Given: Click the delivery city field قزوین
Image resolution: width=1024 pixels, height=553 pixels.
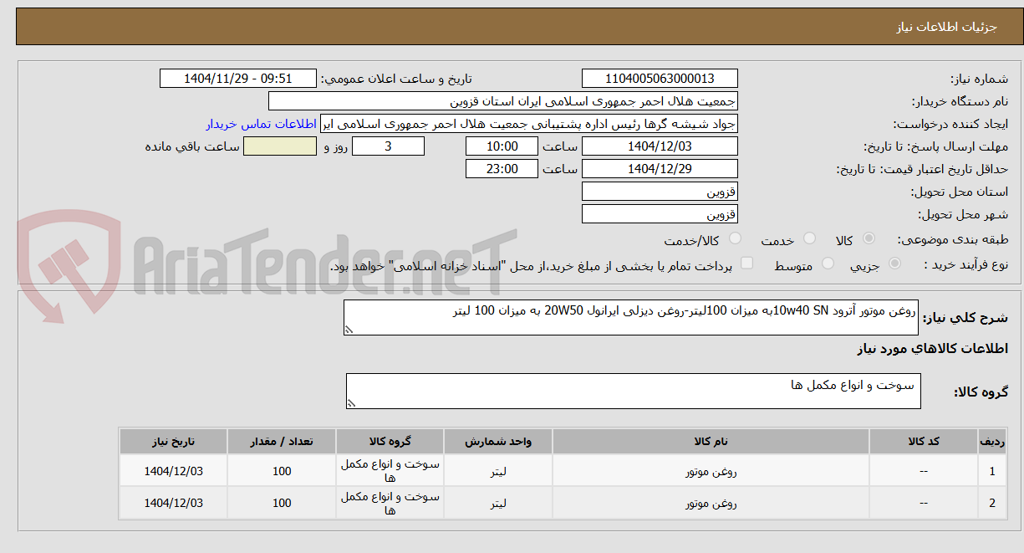Looking at the screenshot, I should click(660, 214).
